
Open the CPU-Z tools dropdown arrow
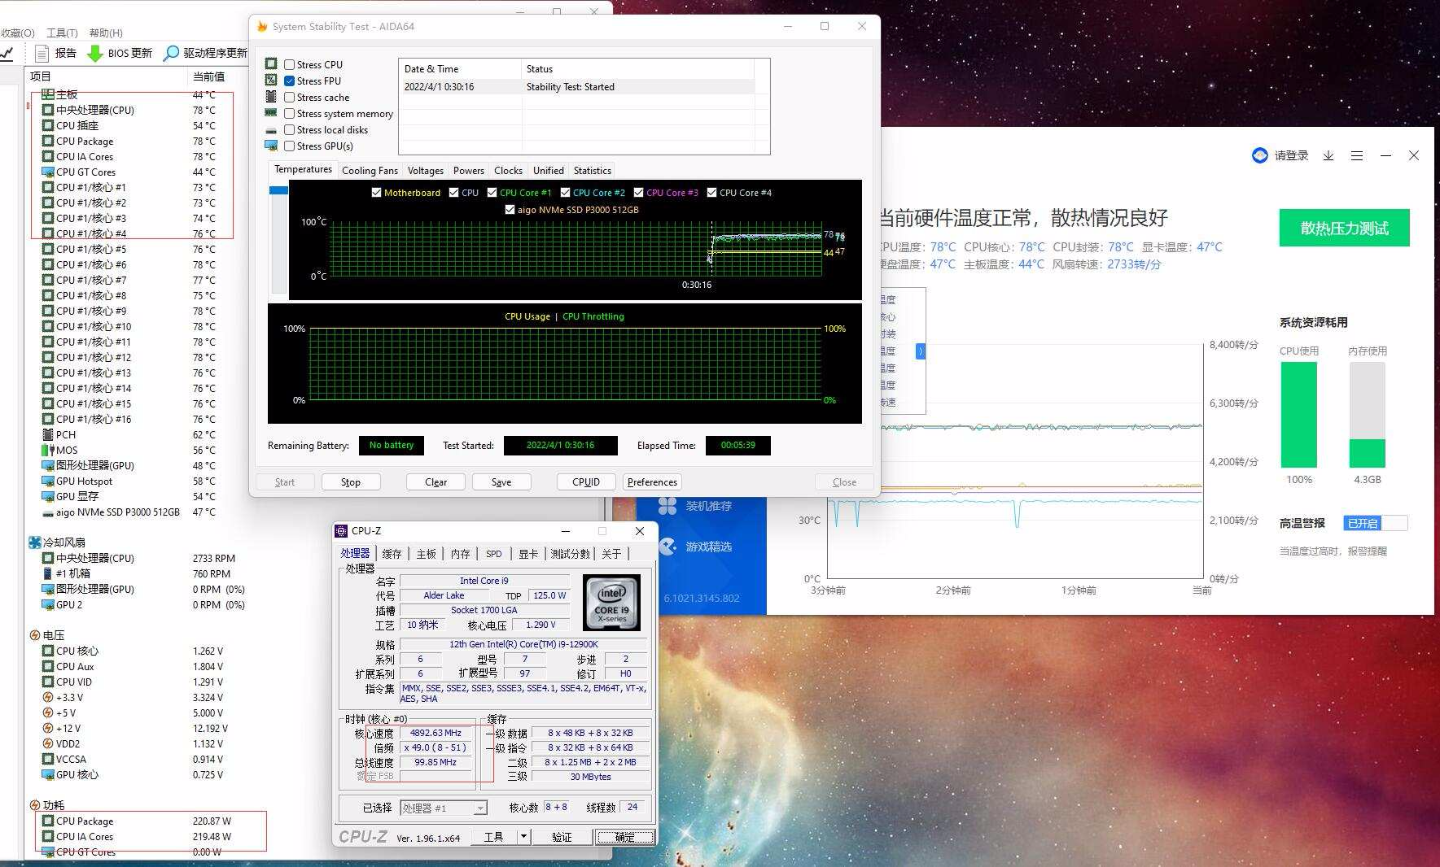tap(523, 836)
